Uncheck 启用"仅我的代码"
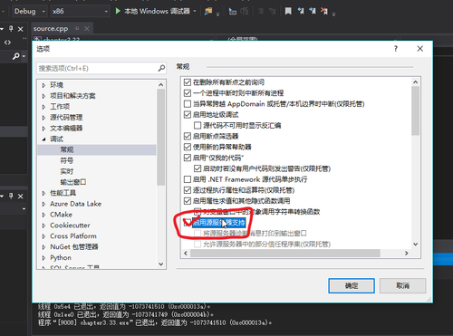The width and height of the screenshot is (453, 336). pos(188,158)
